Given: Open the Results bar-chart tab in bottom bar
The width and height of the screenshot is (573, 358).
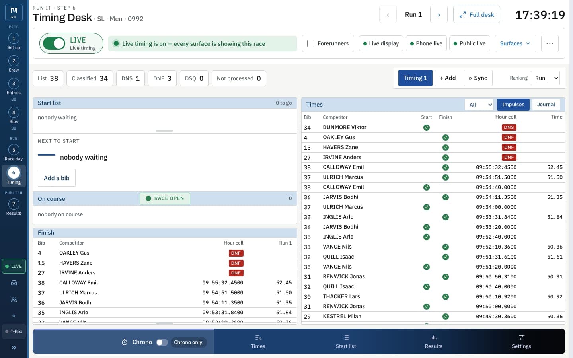Looking at the screenshot, I should tap(433, 342).
